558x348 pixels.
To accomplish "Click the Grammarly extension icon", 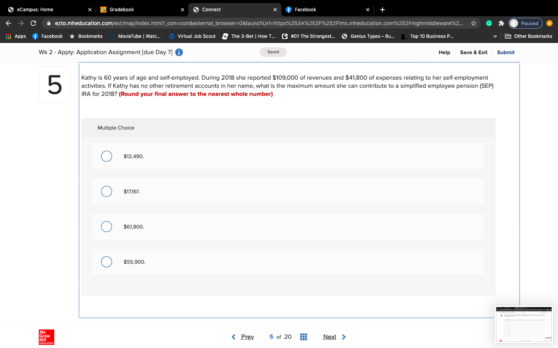I will [x=489, y=23].
